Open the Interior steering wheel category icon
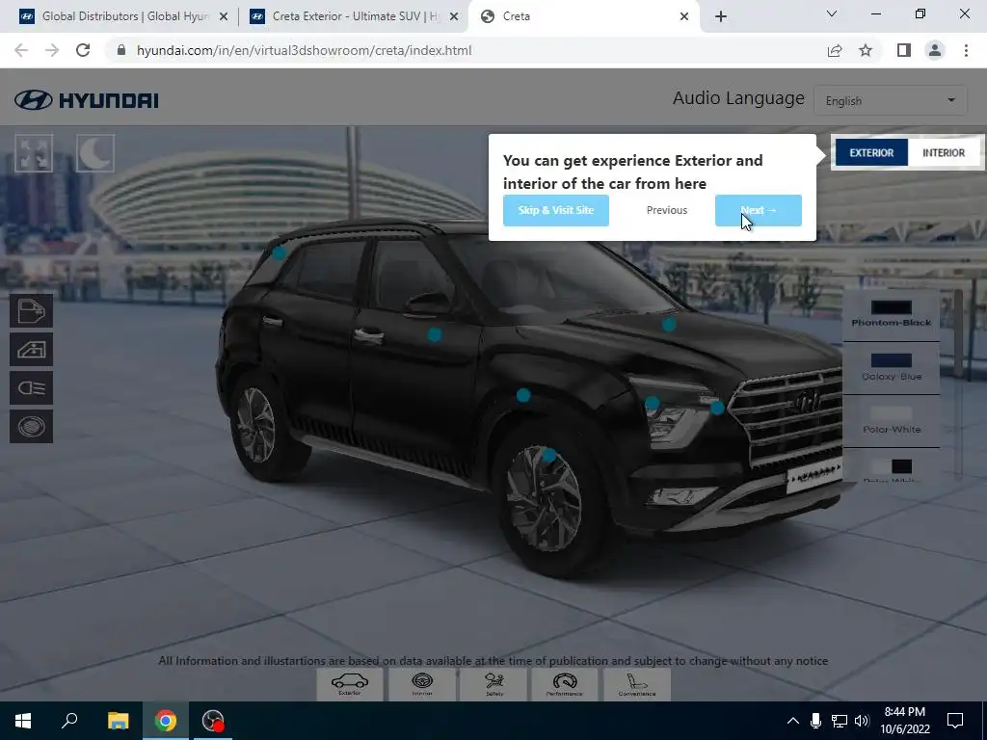Image resolution: width=987 pixels, height=740 pixels. pyautogui.click(x=422, y=684)
